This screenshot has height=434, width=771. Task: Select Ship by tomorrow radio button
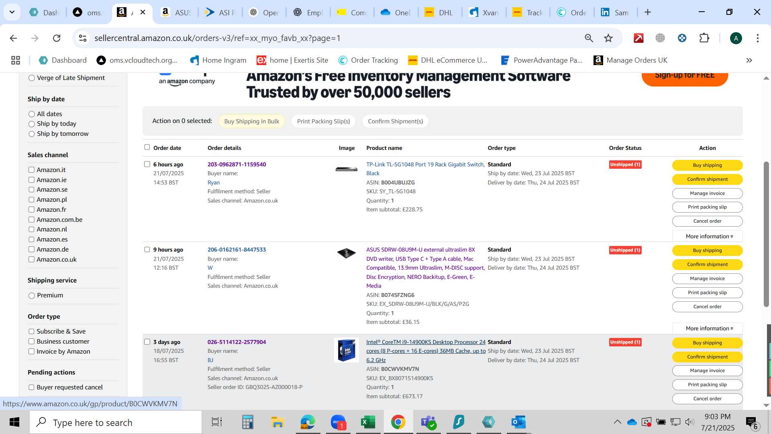pyautogui.click(x=32, y=134)
